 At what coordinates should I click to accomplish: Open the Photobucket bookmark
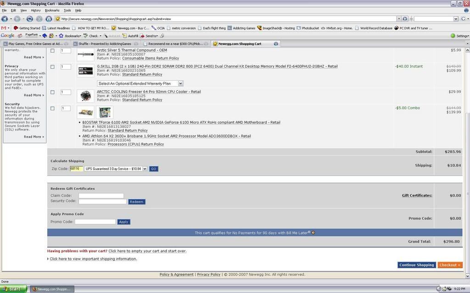tap(308, 28)
